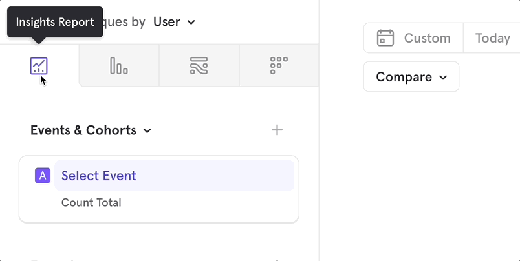Select the Custom date range tab

(427, 38)
